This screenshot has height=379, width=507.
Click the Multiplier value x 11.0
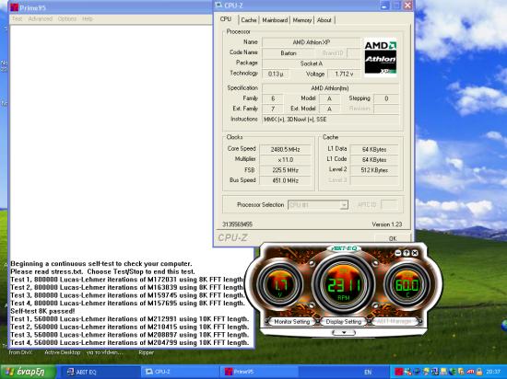click(x=285, y=160)
